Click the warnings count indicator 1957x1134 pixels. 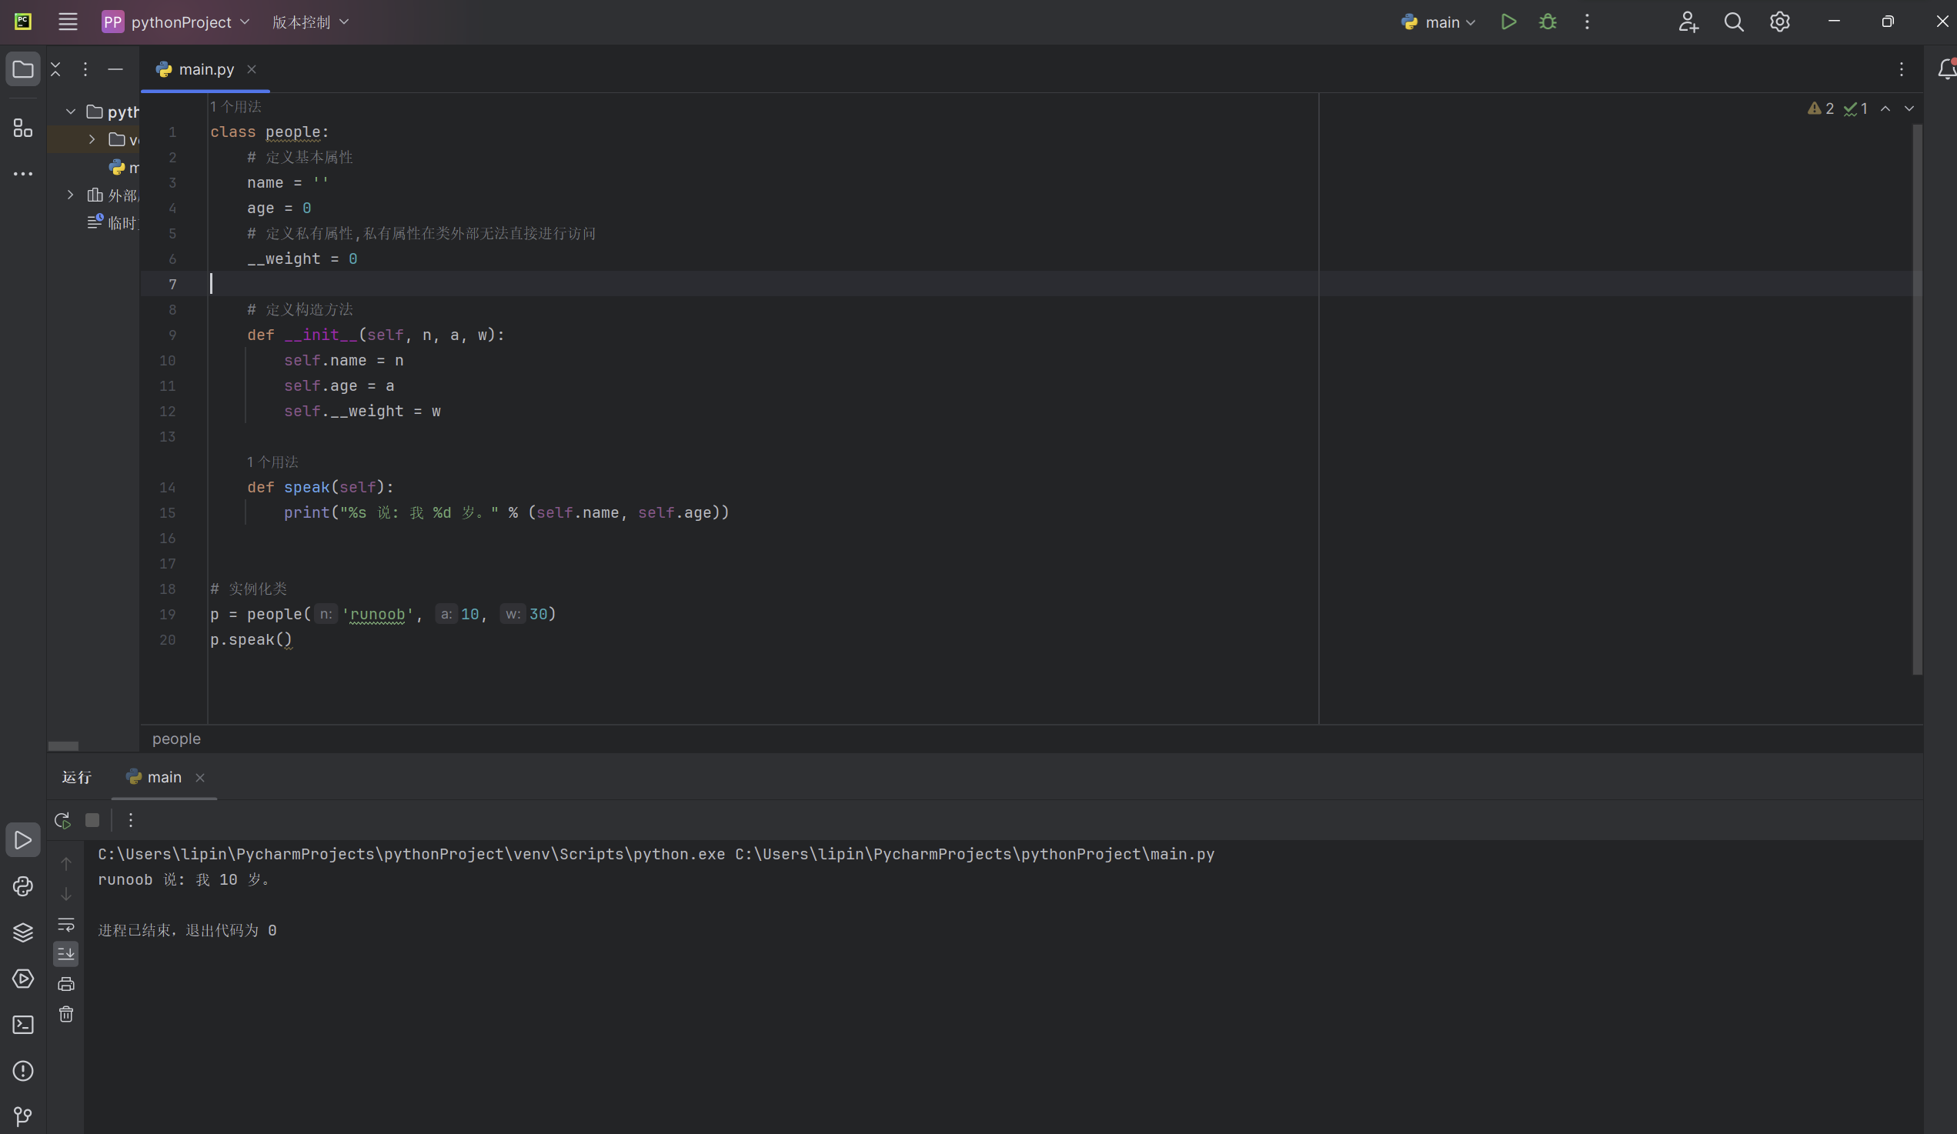1820,108
